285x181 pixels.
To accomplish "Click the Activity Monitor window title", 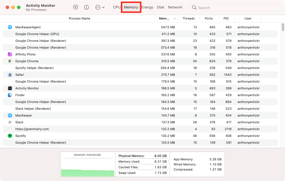I will 41,5.
